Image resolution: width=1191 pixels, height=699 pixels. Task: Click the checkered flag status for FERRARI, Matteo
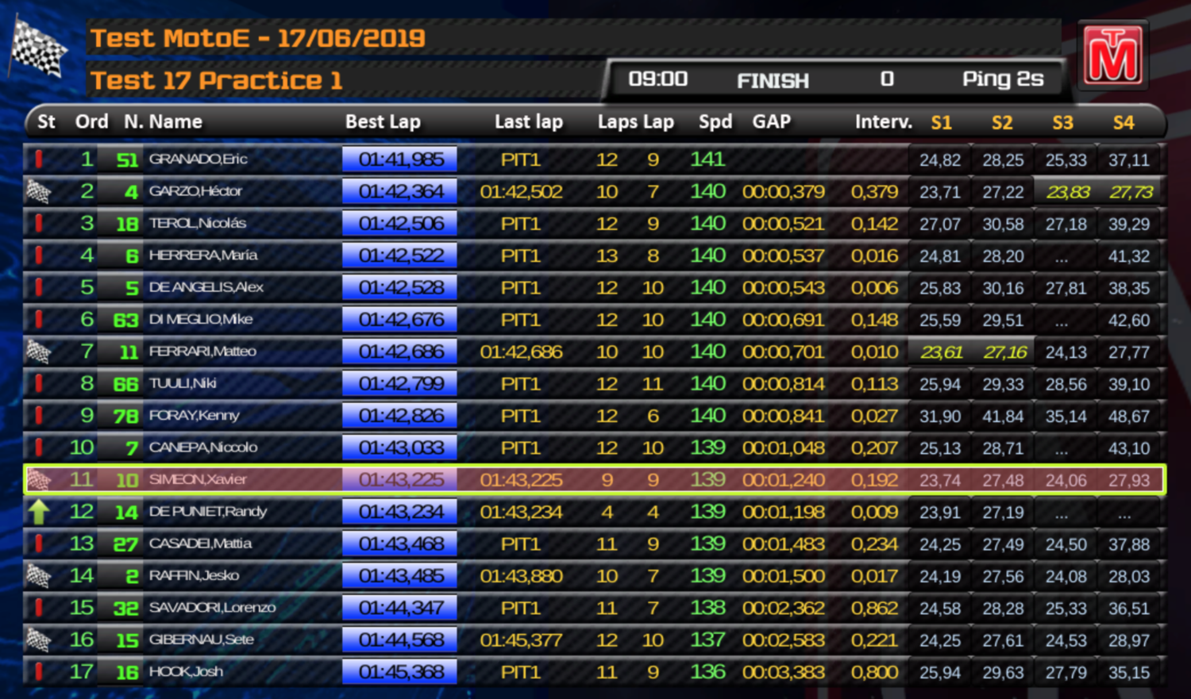click(x=38, y=351)
